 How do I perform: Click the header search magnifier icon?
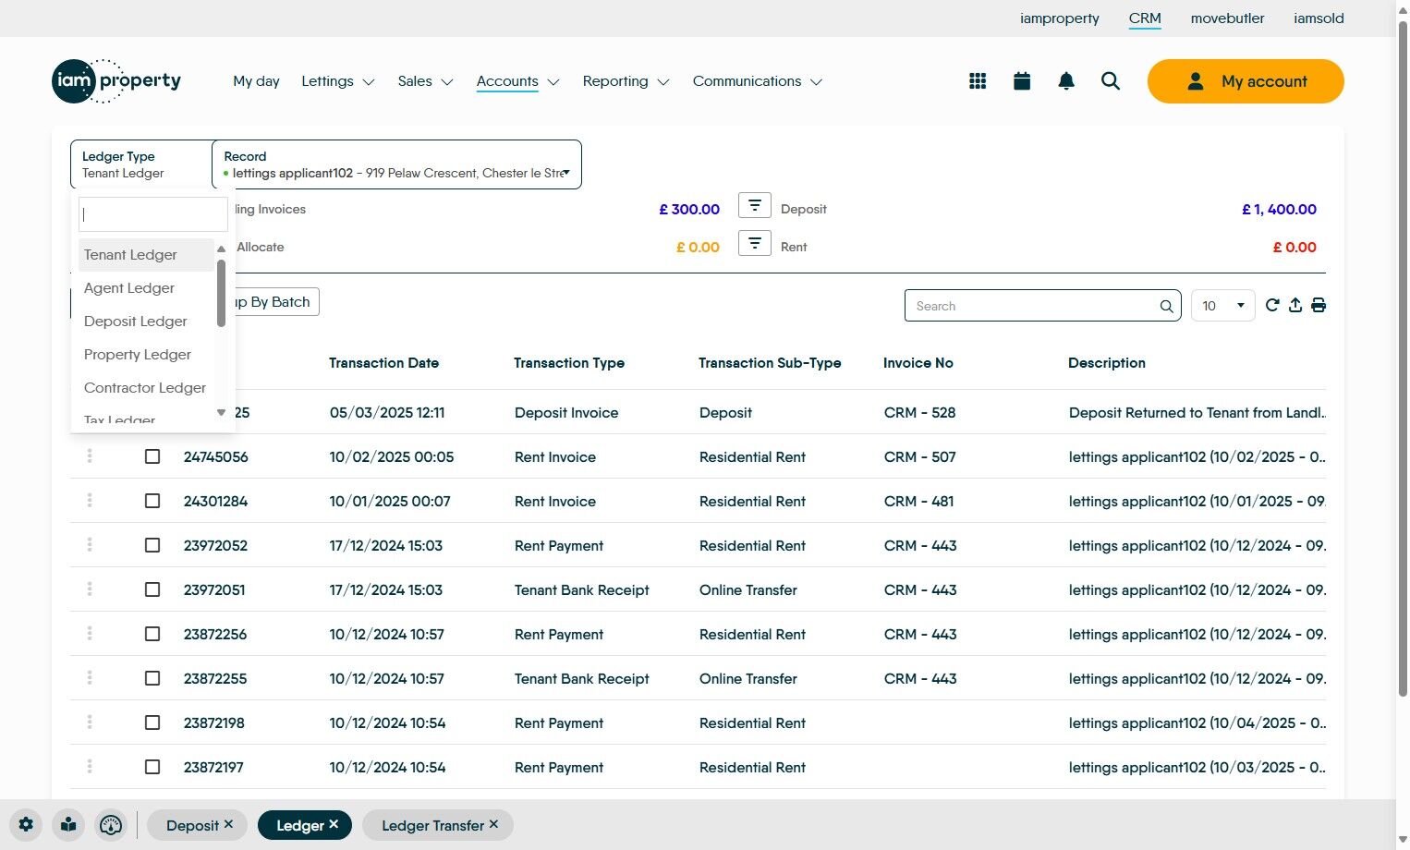click(x=1111, y=81)
